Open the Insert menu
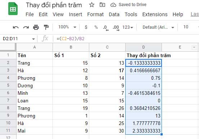The width and height of the screenshot is (199, 139). tap(75, 14)
